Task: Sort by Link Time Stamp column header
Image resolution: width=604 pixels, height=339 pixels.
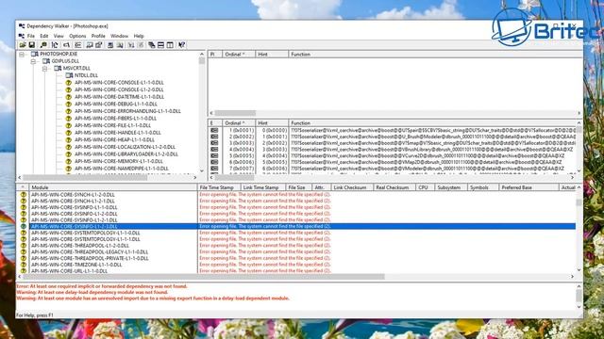Action: [263, 187]
